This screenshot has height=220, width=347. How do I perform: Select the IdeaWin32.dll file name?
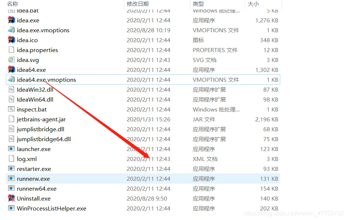(35, 90)
